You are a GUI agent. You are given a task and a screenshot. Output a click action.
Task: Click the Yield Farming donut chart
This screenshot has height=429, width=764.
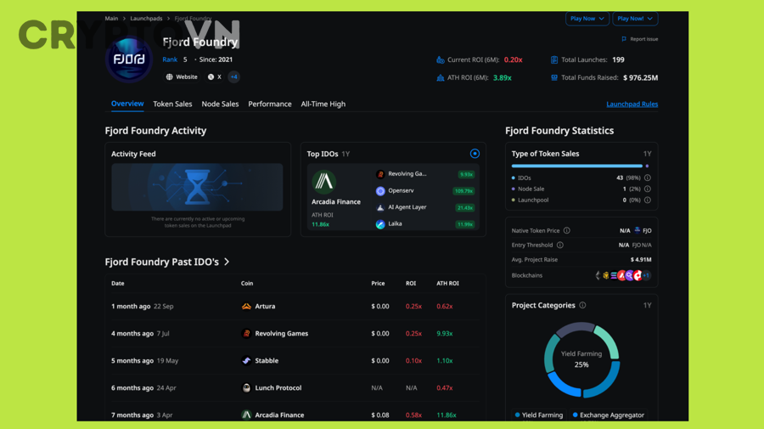(581, 360)
